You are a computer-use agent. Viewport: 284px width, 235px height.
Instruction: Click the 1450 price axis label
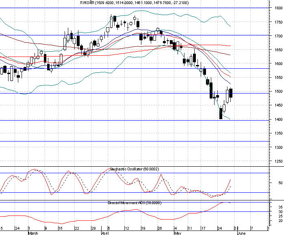click(278, 105)
